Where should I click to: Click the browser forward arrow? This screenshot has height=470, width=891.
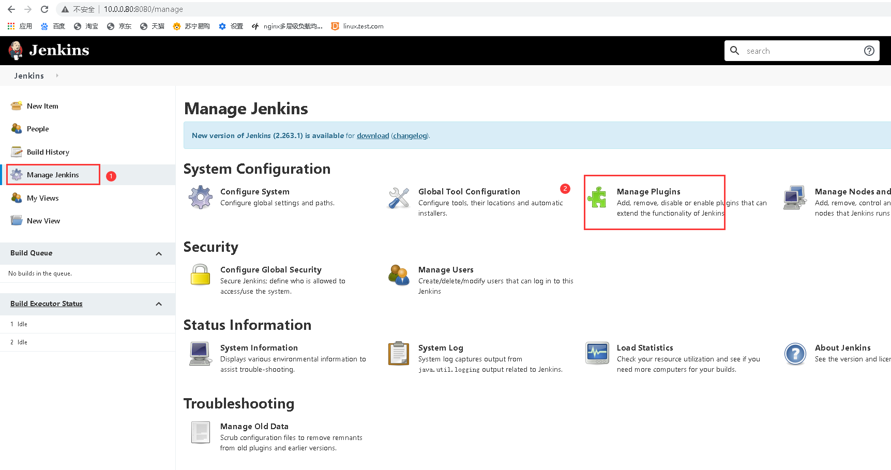(x=28, y=9)
